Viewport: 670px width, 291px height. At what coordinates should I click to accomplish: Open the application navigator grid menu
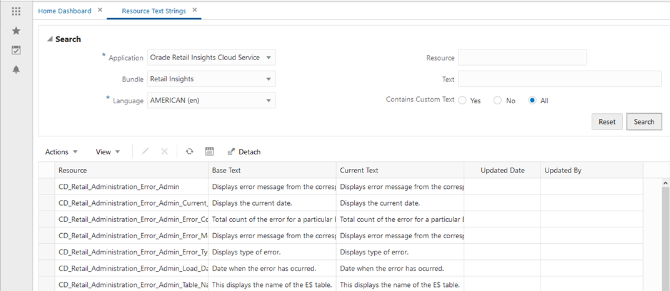16,11
